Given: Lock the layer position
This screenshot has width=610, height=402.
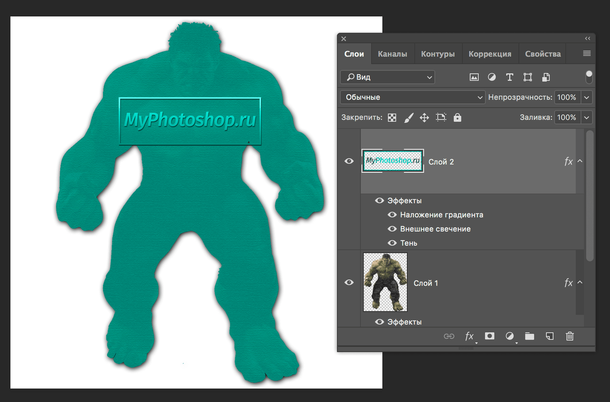Looking at the screenshot, I should coord(424,117).
